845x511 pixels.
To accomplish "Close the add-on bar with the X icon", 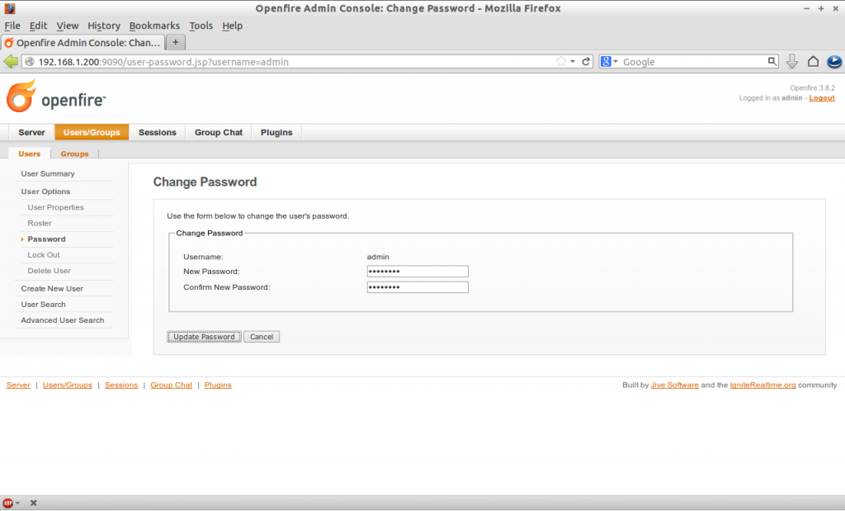I will tap(33, 503).
